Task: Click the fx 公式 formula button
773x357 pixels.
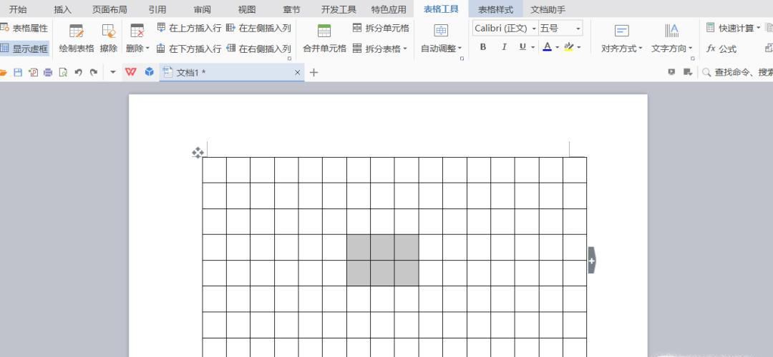Action: 721,48
